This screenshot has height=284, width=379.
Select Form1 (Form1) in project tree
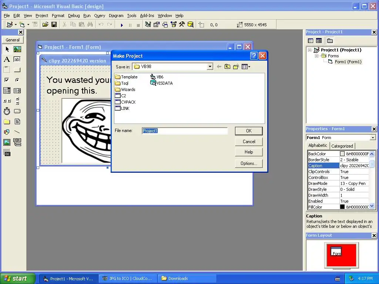[348, 62]
